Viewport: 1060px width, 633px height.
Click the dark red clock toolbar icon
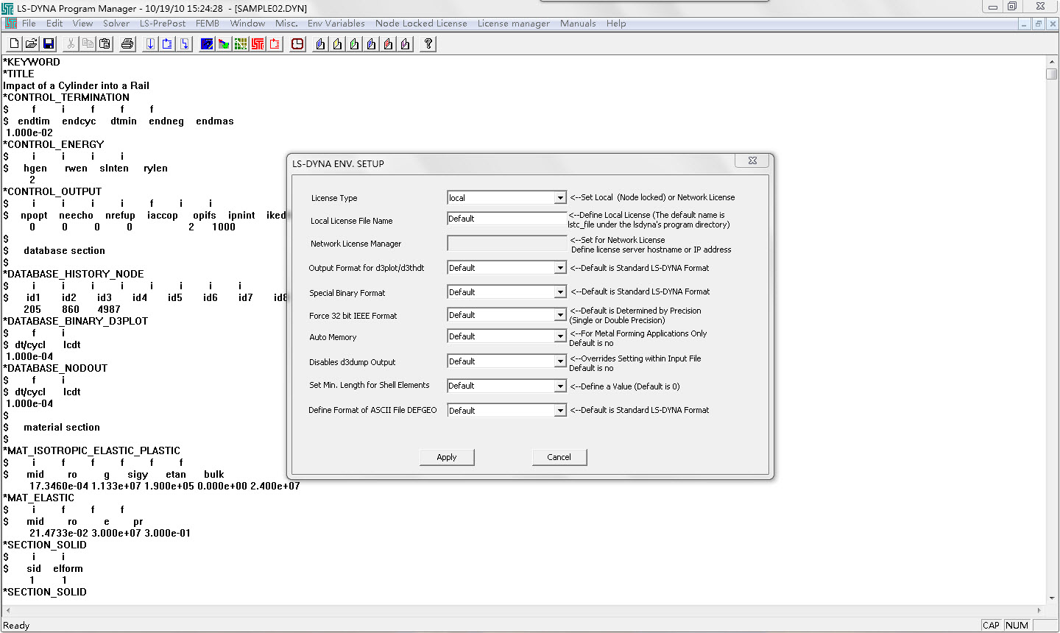pos(297,44)
